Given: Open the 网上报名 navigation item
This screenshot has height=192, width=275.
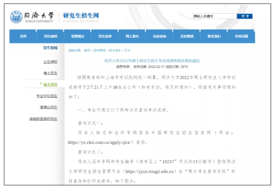Looking at the screenshot, I should click(132, 36).
